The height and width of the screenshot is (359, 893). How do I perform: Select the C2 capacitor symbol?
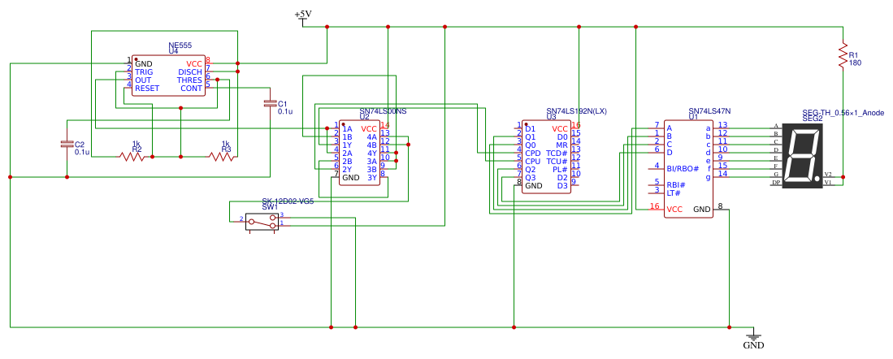[x=66, y=144]
